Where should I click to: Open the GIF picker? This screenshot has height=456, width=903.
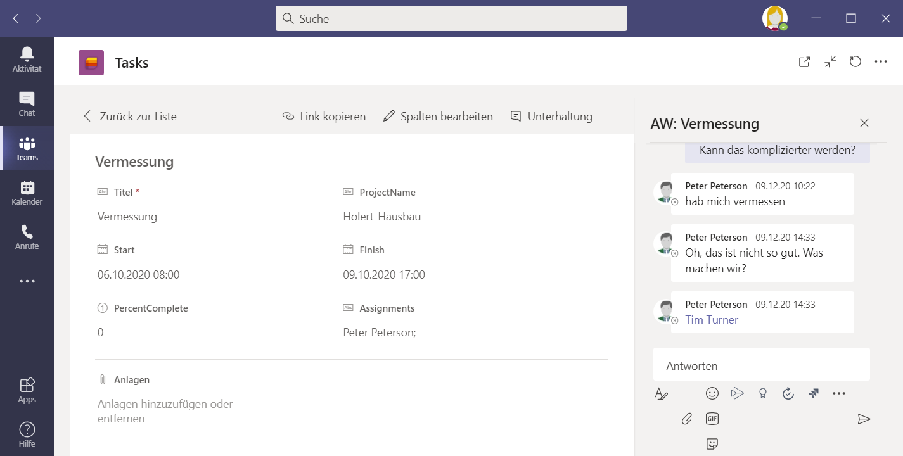click(x=712, y=419)
